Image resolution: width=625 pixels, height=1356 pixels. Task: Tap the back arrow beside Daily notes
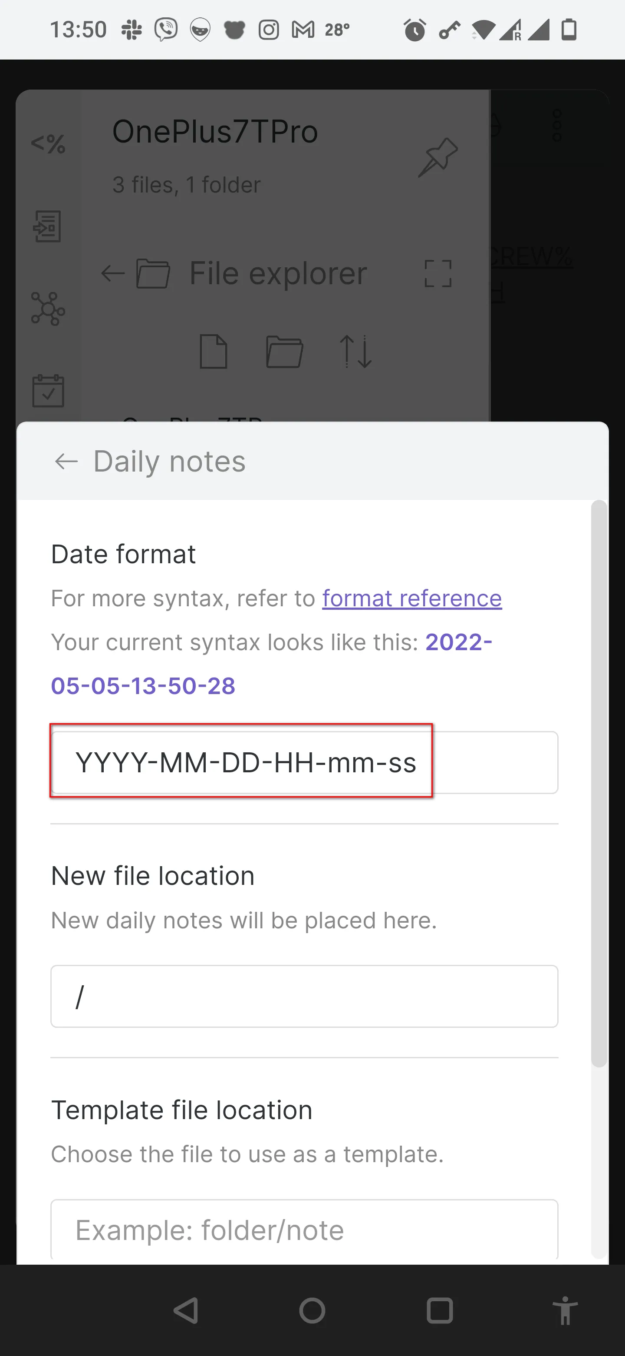tap(66, 462)
